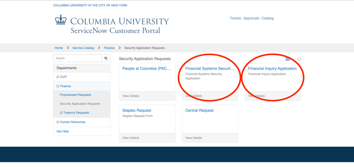Viewport: 354px width, 167px height.
Task: Collapse the Finance department minus icon
Action: click(58, 86)
